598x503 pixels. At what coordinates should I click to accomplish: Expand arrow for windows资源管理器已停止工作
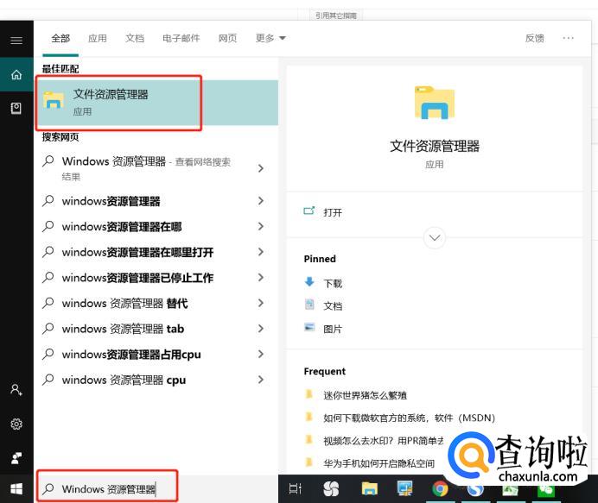(261, 278)
